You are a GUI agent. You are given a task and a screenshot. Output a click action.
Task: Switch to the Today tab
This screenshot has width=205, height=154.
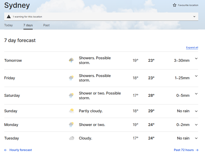click(x=8, y=25)
